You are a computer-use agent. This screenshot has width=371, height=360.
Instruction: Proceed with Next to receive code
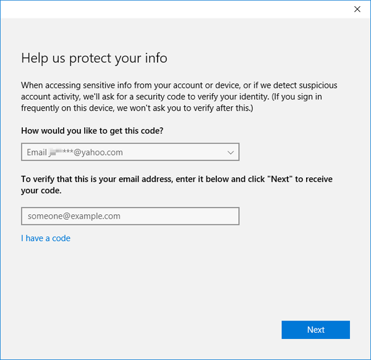pyautogui.click(x=315, y=330)
